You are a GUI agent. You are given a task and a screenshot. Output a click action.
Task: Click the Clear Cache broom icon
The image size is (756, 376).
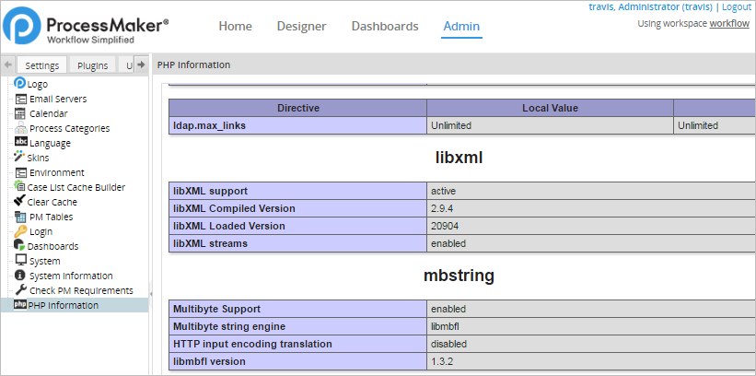pyautogui.click(x=20, y=202)
